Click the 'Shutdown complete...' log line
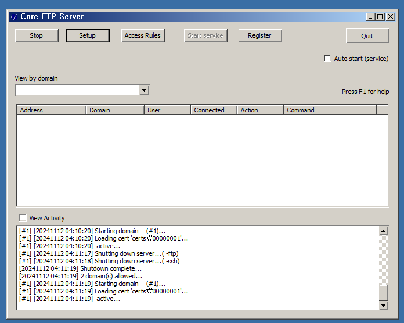This screenshot has height=323, width=404. [80, 268]
